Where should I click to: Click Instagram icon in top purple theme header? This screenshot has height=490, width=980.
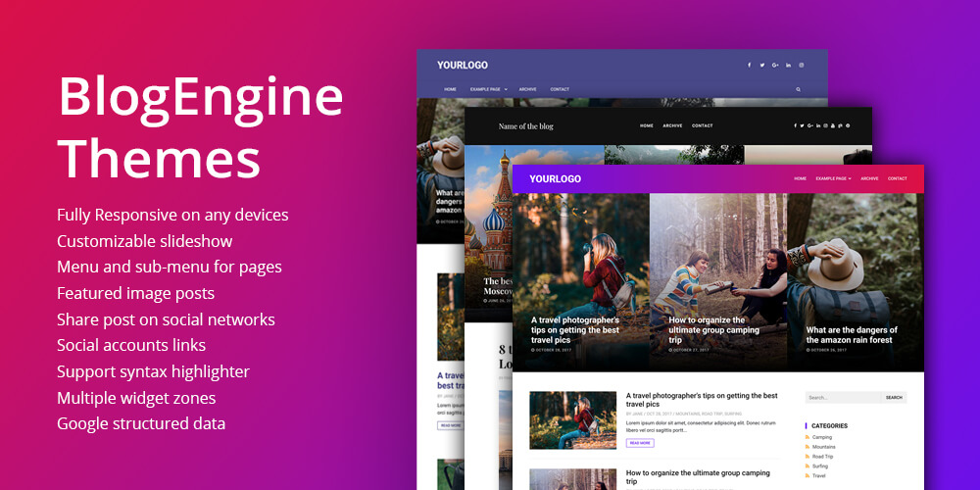tap(802, 66)
